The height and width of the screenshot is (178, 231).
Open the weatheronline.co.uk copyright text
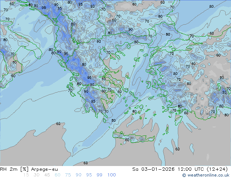[x=206, y=175]
